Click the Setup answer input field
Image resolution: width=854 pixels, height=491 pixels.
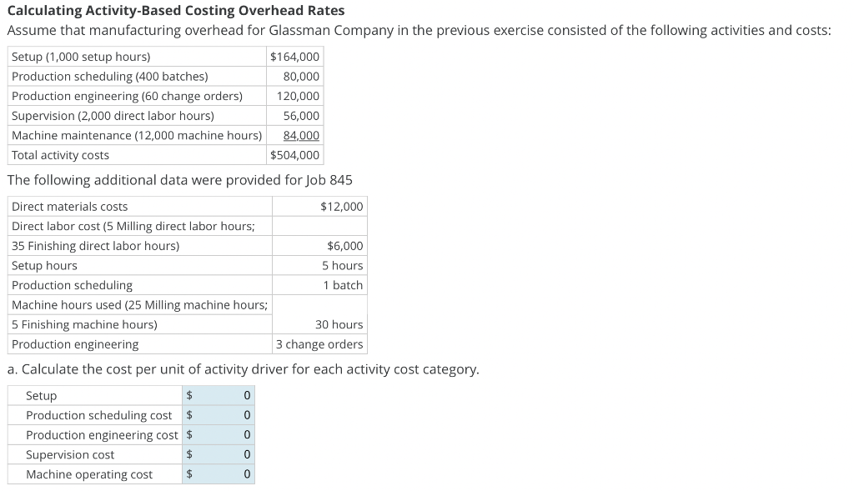[219, 395]
